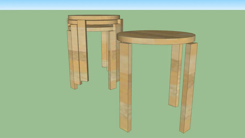Click green ground right of front stool
The width and height of the screenshot is (245, 138).
221,81
